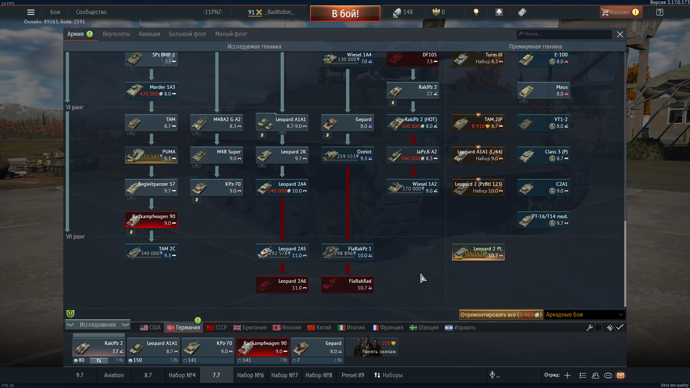Image resolution: width=690 pixels, height=388 pixels.
Task: Click the microphone voice chat icon
Action: pos(492,375)
